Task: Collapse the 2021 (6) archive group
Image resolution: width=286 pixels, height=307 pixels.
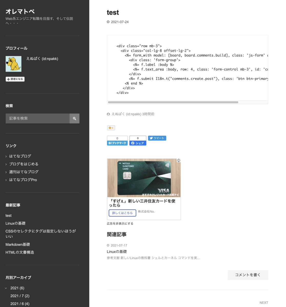Action: (6, 288)
